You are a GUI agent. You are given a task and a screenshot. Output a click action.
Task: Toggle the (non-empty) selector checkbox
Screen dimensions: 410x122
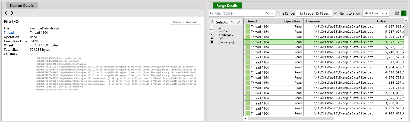point(212,42)
